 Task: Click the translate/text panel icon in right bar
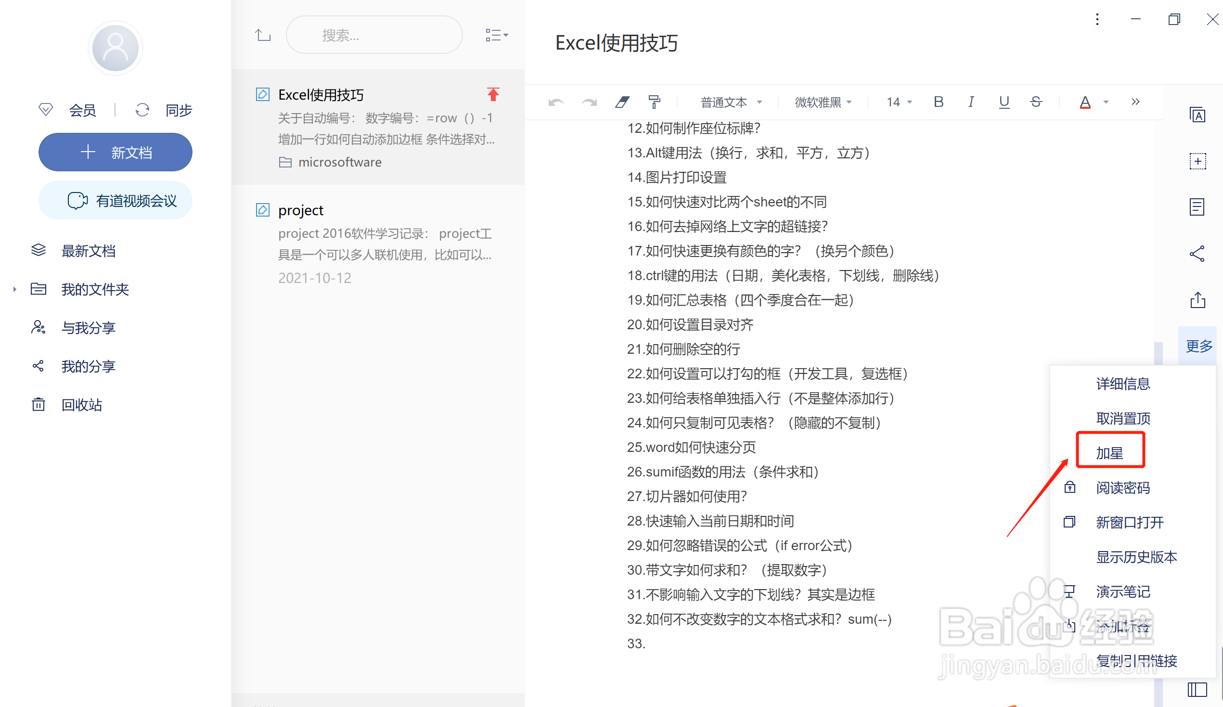(x=1197, y=115)
